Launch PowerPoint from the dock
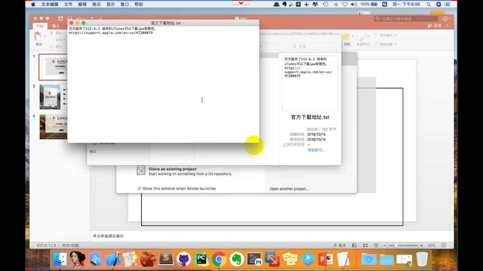This screenshot has height=271, width=483. [x=325, y=259]
